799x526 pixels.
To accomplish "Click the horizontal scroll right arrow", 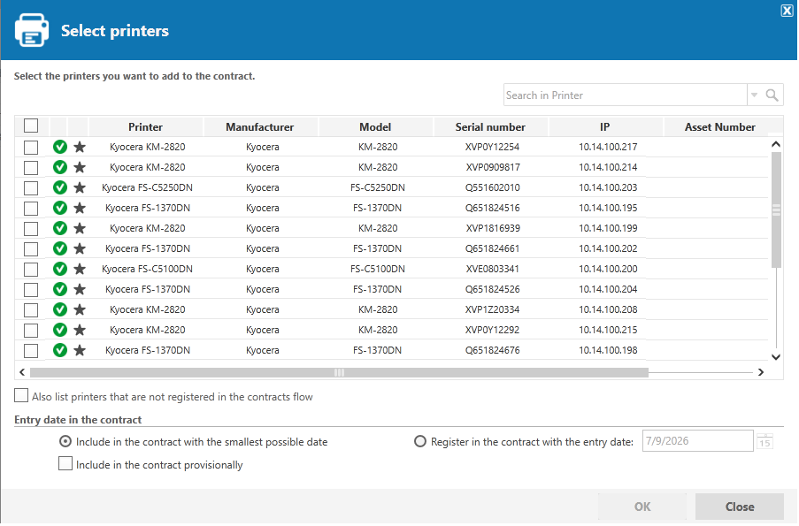I will (761, 373).
